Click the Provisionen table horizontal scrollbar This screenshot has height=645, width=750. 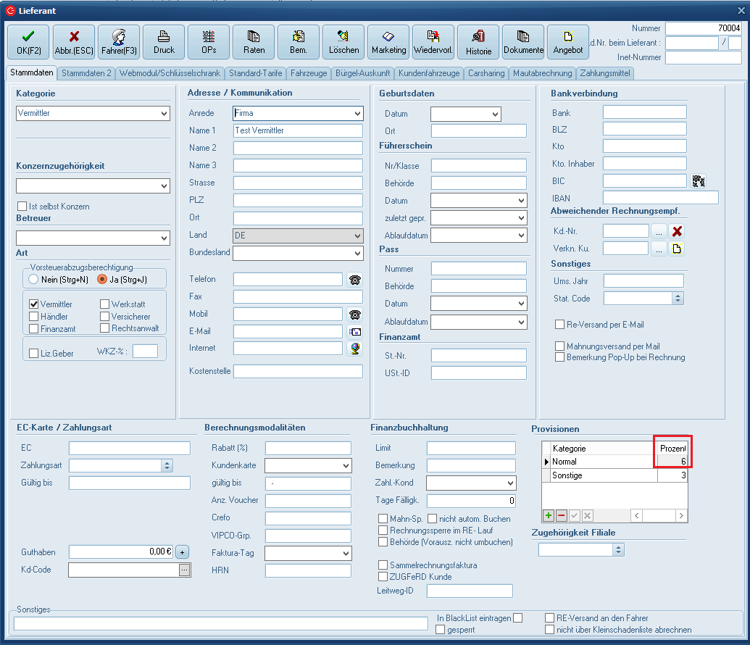point(659,515)
